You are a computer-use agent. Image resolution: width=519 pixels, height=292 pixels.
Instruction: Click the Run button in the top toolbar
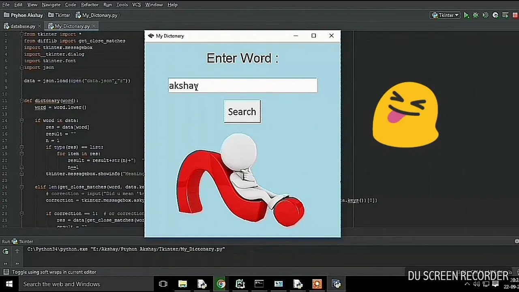point(467,15)
